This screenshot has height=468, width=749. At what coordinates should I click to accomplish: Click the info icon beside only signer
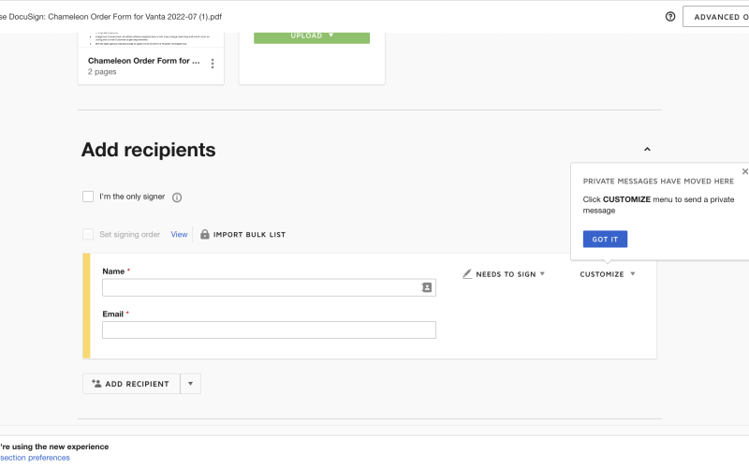[x=177, y=197]
